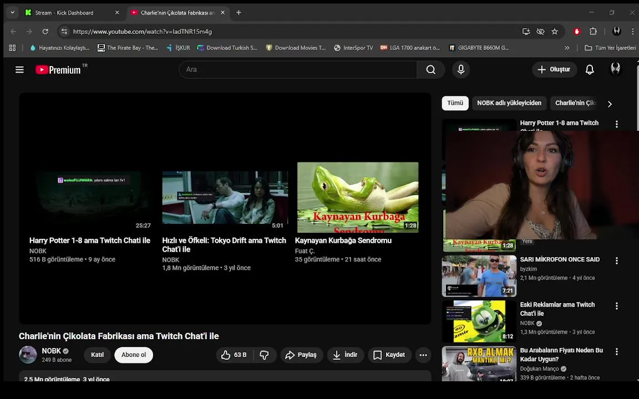Open SARI MİKROFON ONCE SAID thumbnail
This screenshot has height=399, width=639.
tap(479, 276)
